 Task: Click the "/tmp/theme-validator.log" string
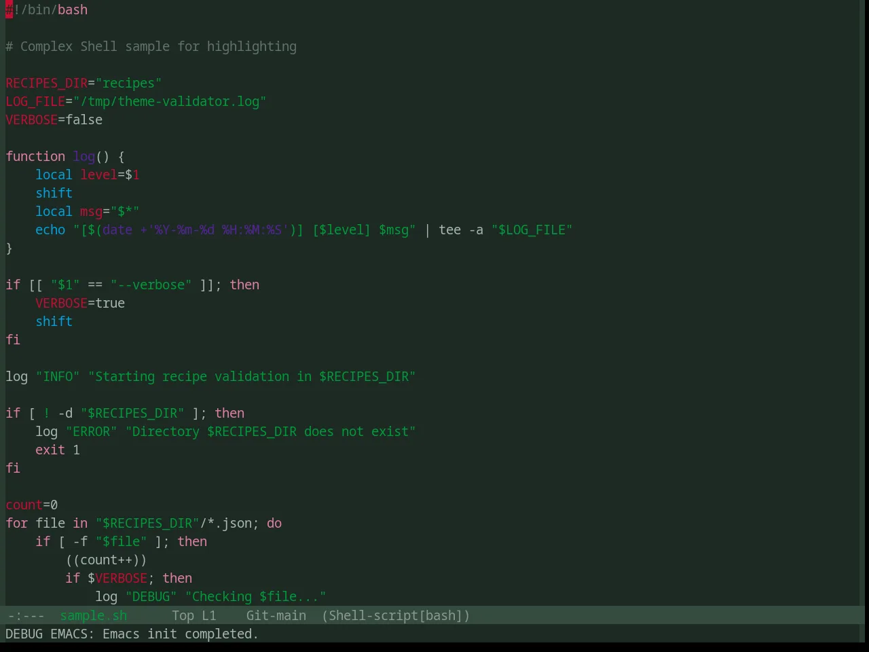coord(170,102)
